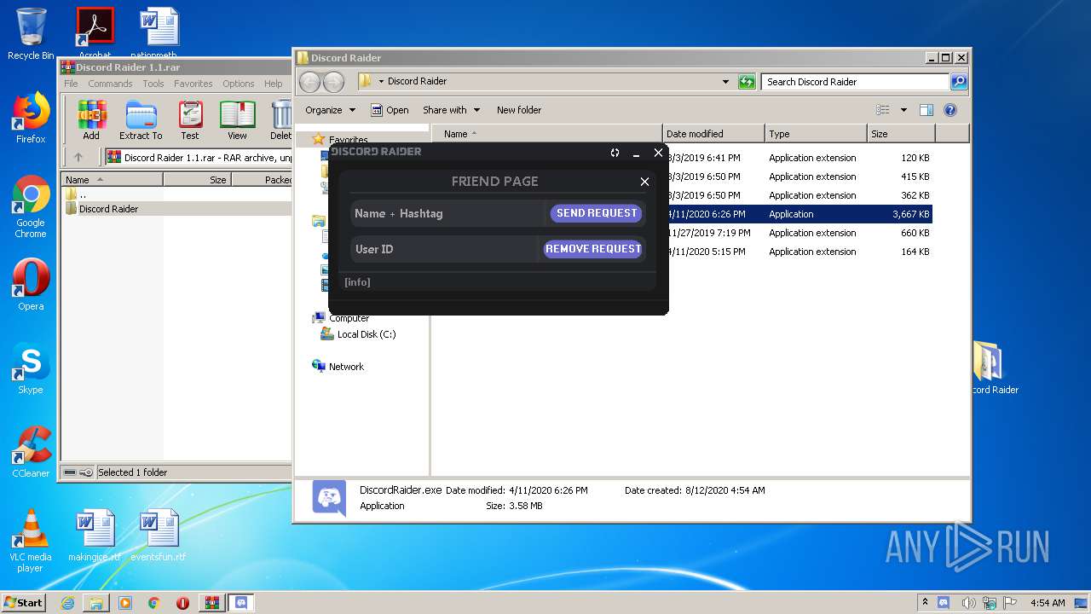Open Commands menu in WinRAR
This screenshot has width=1091, height=614.
pyautogui.click(x=110, y=84)
